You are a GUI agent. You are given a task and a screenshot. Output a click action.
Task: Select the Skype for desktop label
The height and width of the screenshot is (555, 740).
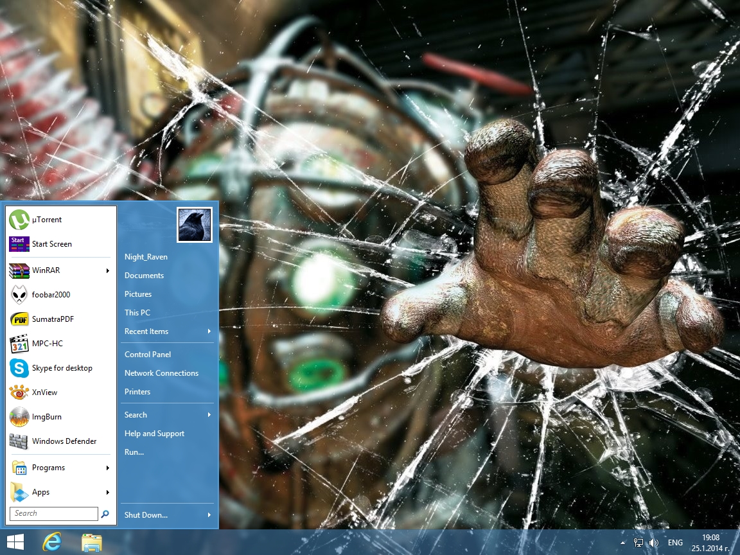62,368
